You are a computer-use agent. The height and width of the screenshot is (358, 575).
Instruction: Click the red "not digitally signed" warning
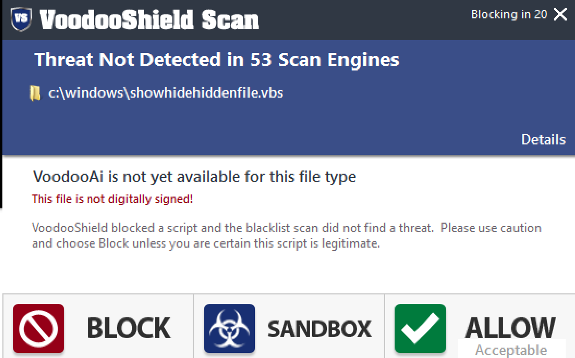[112, 199]
